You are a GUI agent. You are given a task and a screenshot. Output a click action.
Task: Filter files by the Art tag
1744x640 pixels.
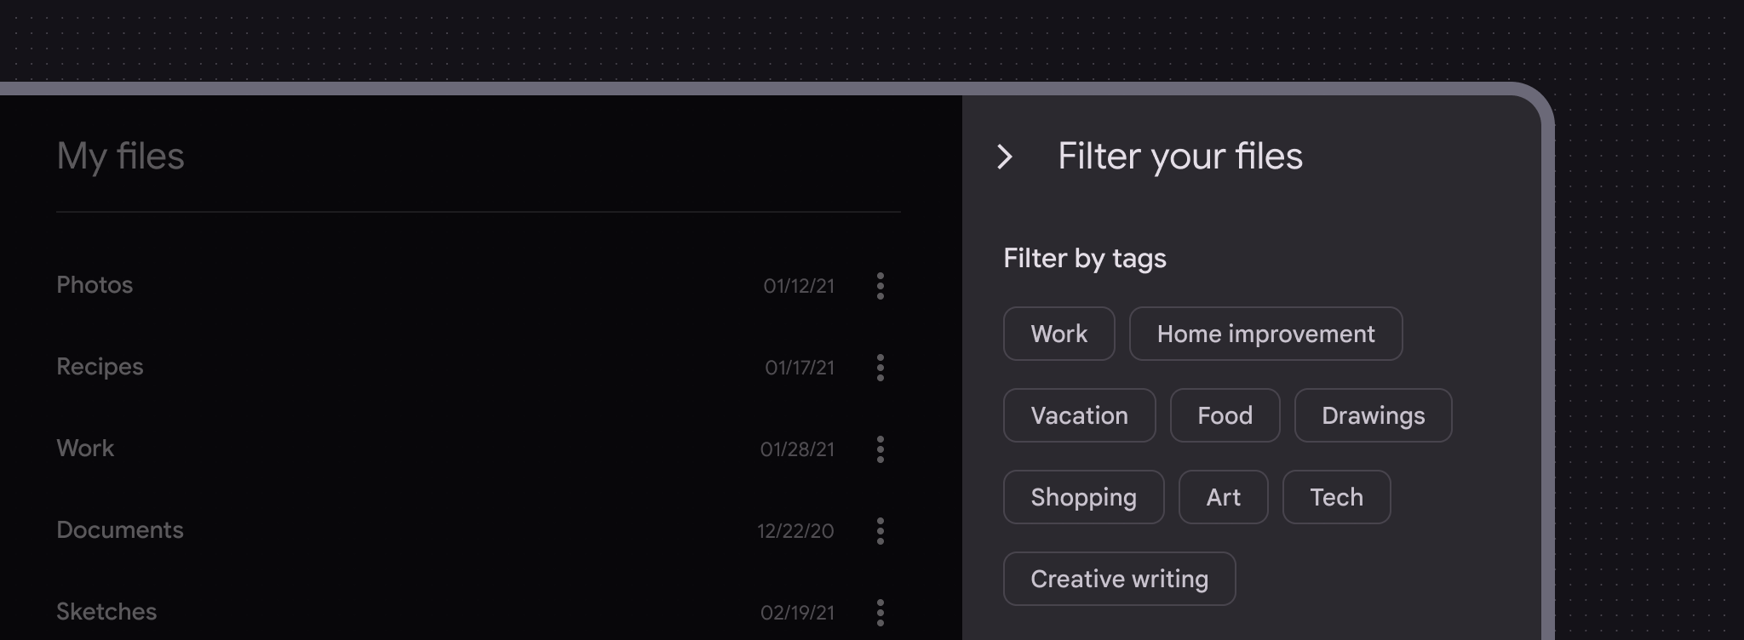[x=1223, y=497]
